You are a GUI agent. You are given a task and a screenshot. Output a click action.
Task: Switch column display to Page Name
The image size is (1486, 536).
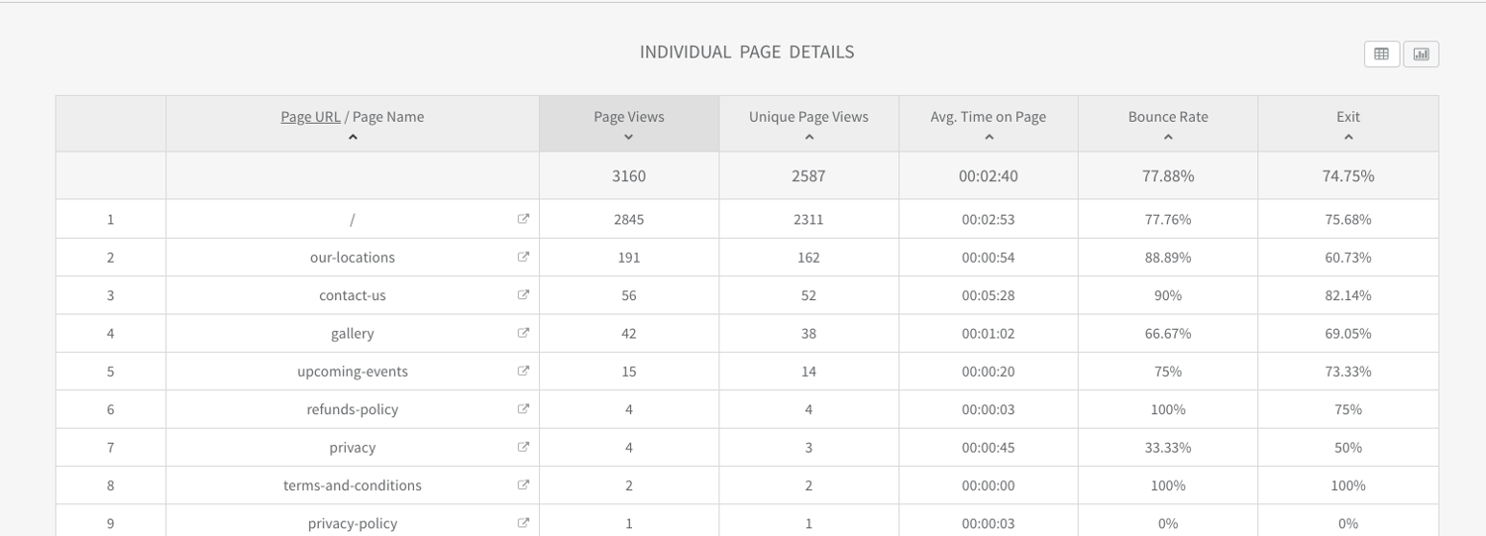coord(388,117)
